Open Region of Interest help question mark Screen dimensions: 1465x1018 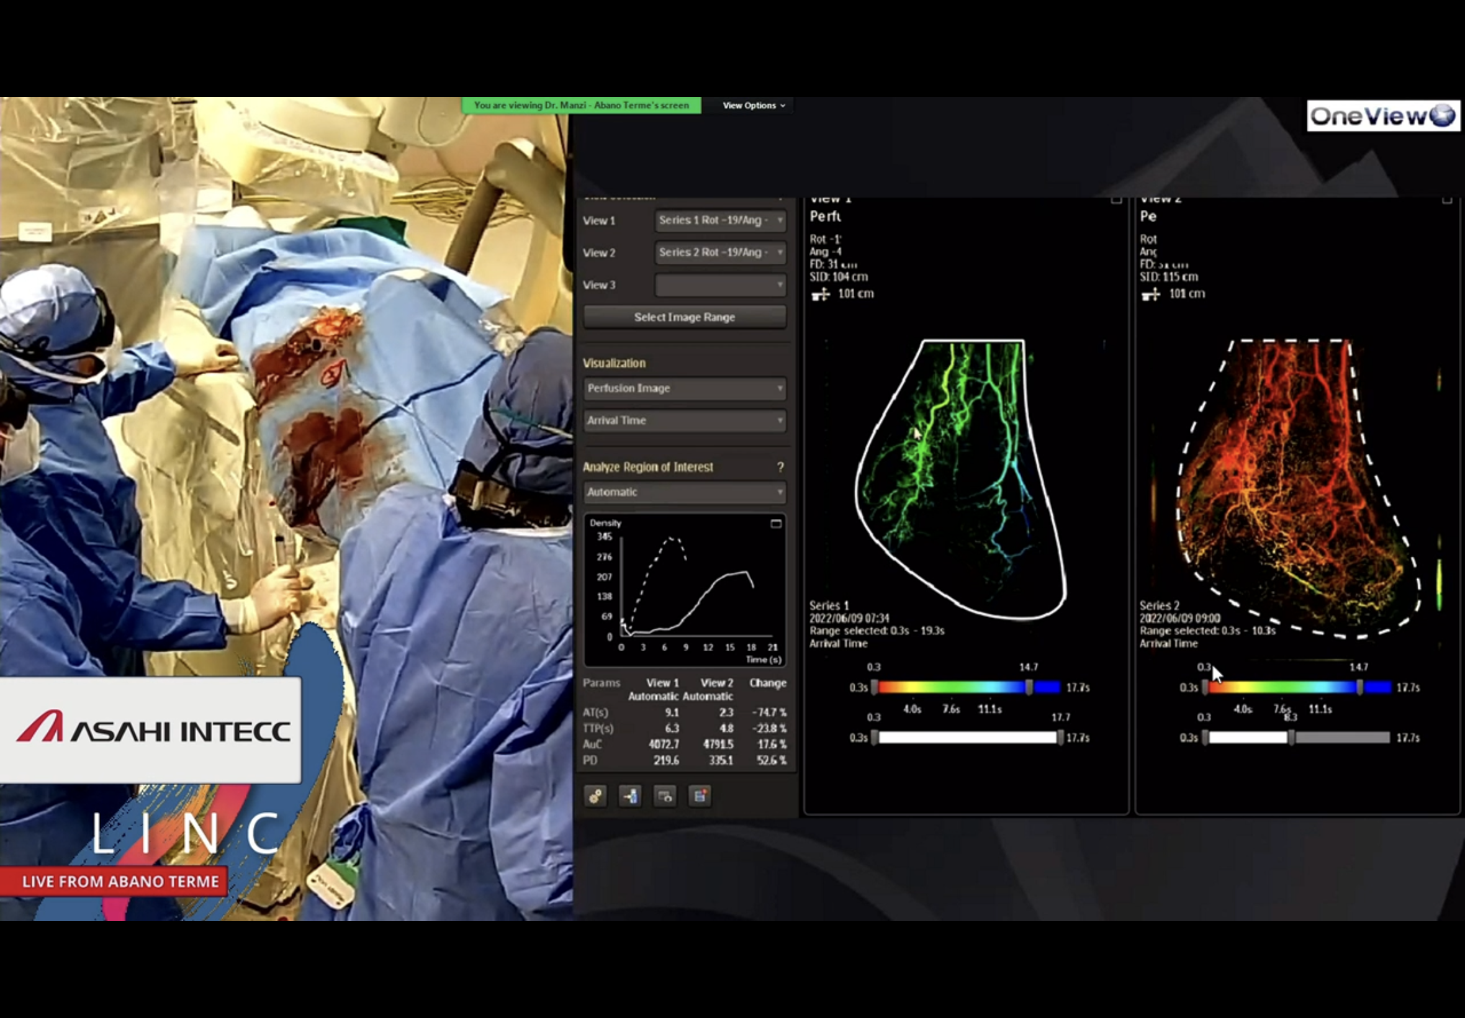click(x=780, y=467)
